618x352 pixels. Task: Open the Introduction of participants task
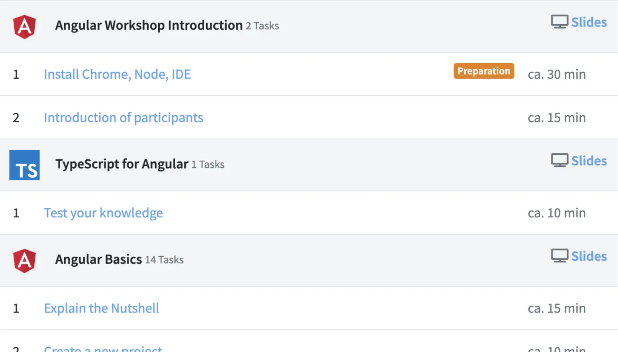click(x=123, y=117)
